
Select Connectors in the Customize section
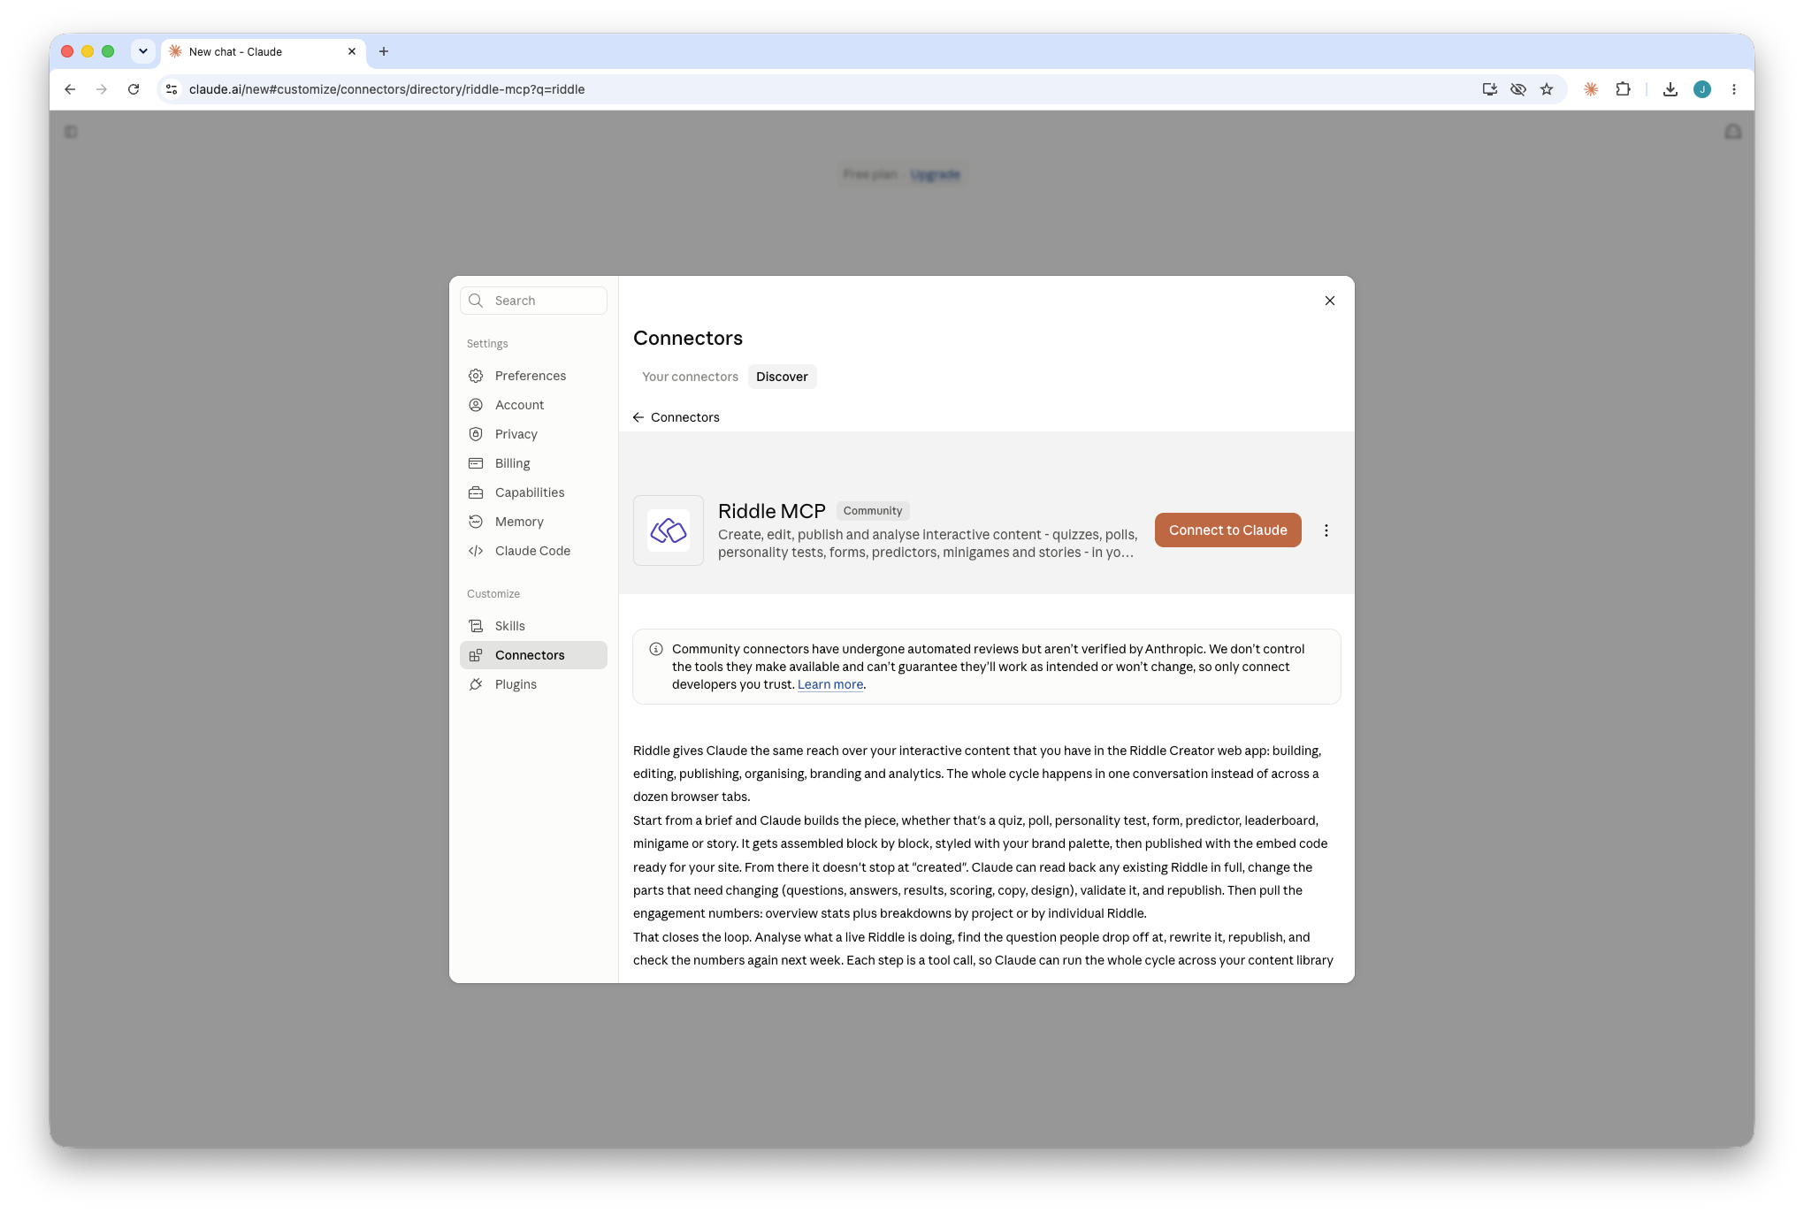coord(533,655)
